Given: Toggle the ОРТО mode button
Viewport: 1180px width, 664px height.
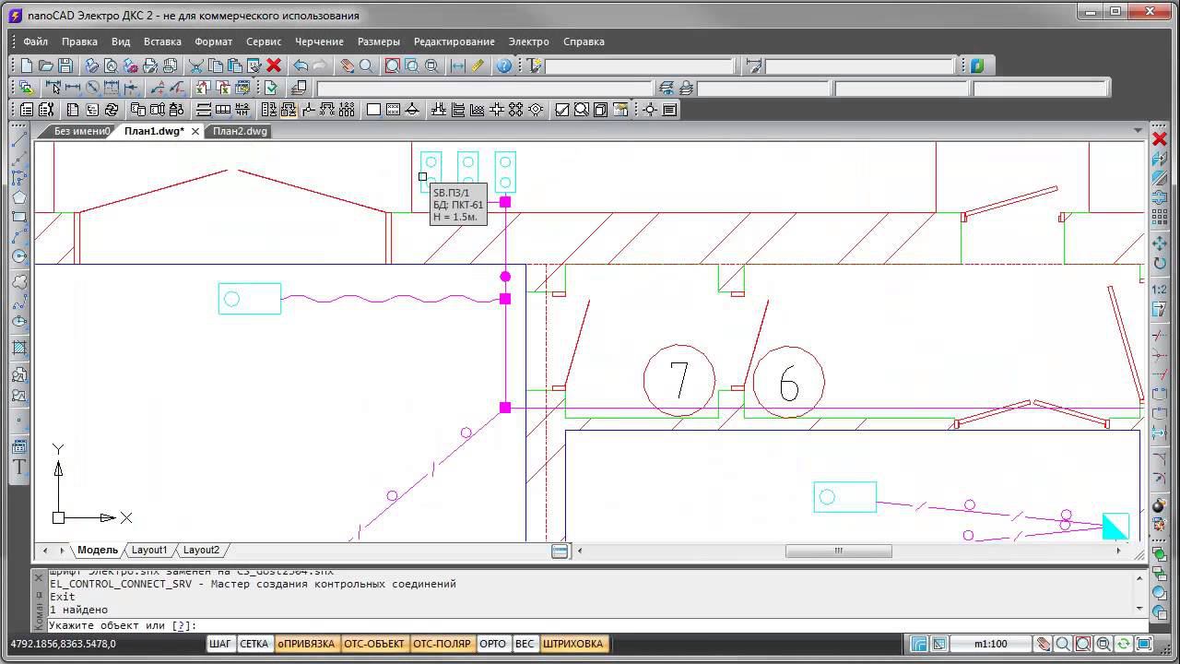Looking at the screenshot, I should click(492, 644).
